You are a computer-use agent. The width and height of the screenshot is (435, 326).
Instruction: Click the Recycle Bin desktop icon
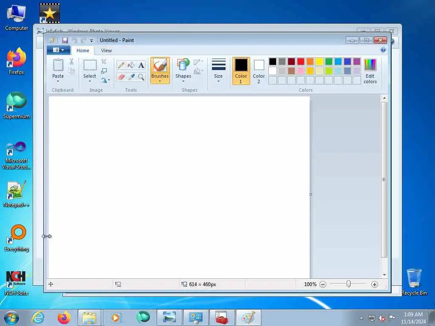point(414,282)
